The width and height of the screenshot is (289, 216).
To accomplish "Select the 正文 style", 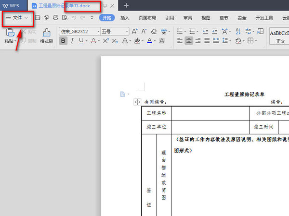I will pos(279,36).
